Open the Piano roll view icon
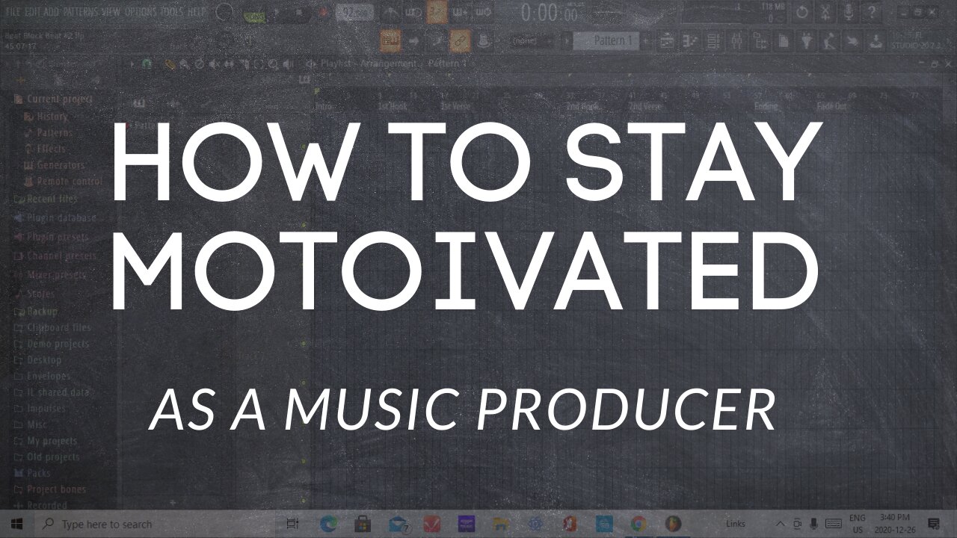Viewport: 957px width, 538px height. click(690, 42)
